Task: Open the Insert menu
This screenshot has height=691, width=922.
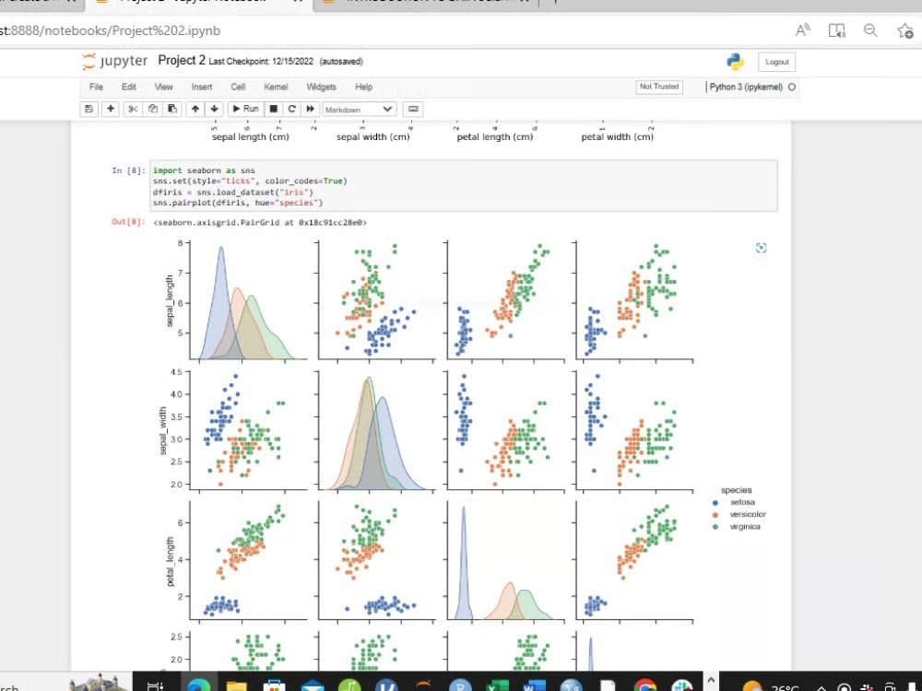Action: click(x=202, y=87)
